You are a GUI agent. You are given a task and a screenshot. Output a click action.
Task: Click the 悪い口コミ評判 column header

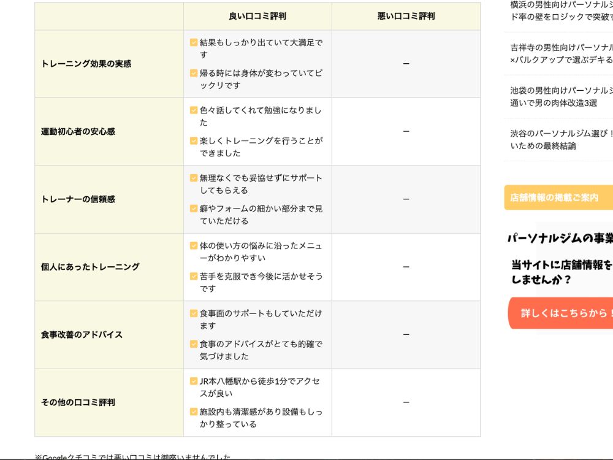pos(406,17)
